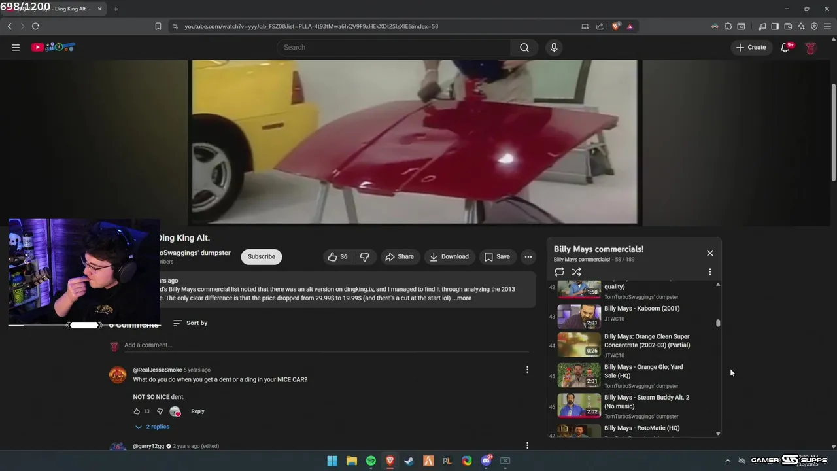Share page via address bar share icon
The height and width of the screenshot is (471, 837).
[600, 26]
